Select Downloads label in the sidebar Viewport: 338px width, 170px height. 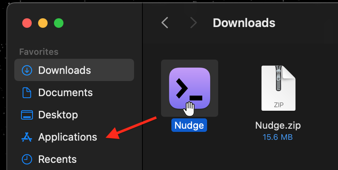[64, 70]
